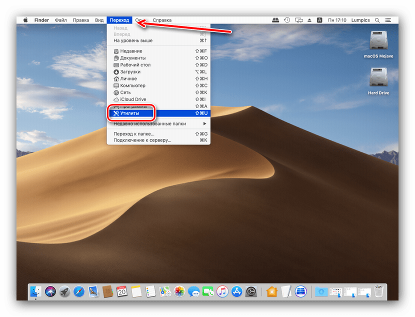Launch Siri from the Dock
The image size is (415, 317).
click(49, 291)
